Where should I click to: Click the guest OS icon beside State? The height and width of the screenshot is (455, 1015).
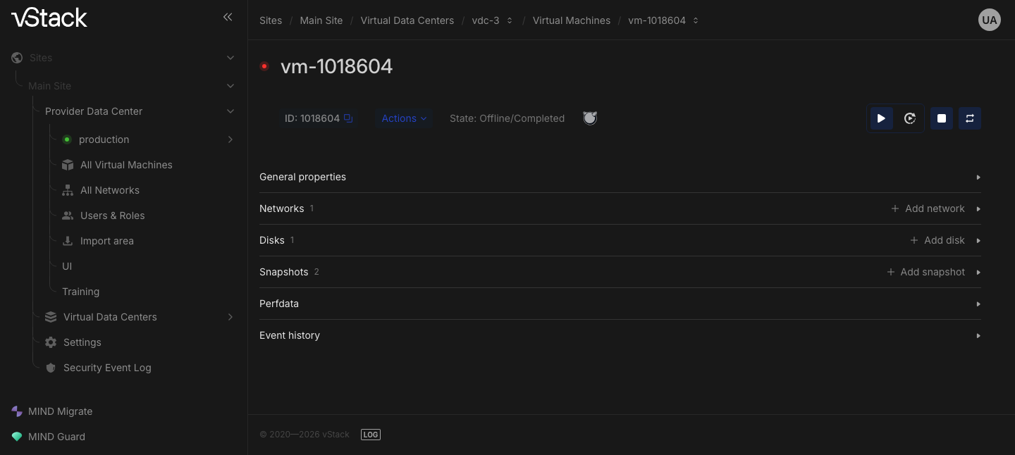(x=590, y=118)
